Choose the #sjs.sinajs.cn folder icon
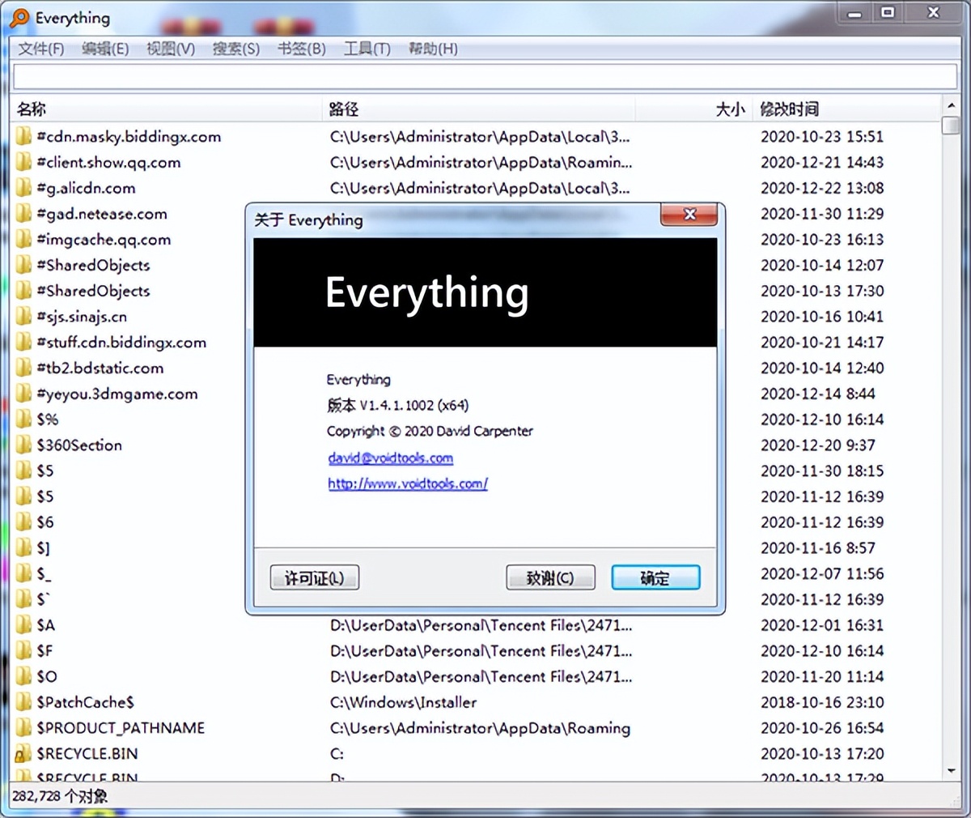The width and height of the screenshot is (971, 818). pos(24,317)
